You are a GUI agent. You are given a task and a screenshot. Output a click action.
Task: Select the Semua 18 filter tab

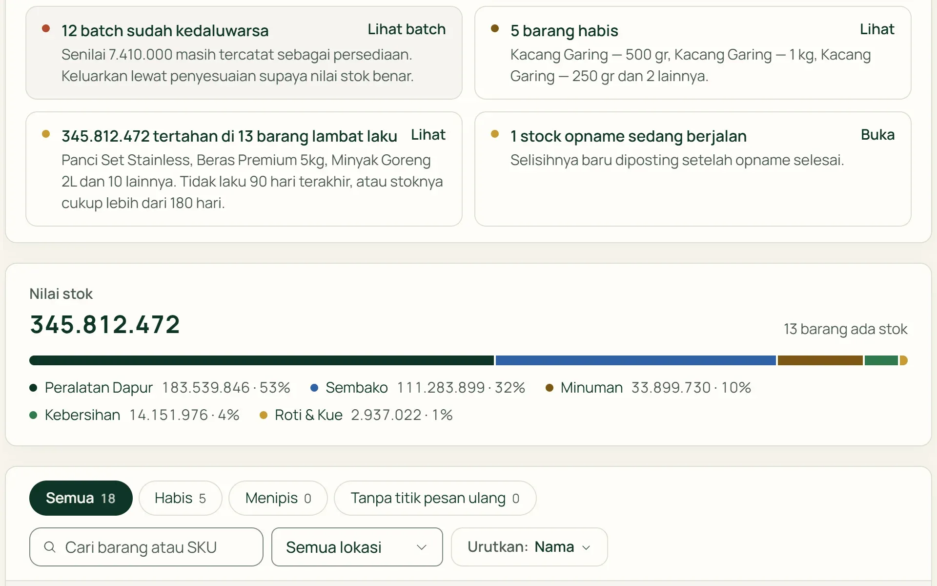pyautogui.click(x=81, y=498)
